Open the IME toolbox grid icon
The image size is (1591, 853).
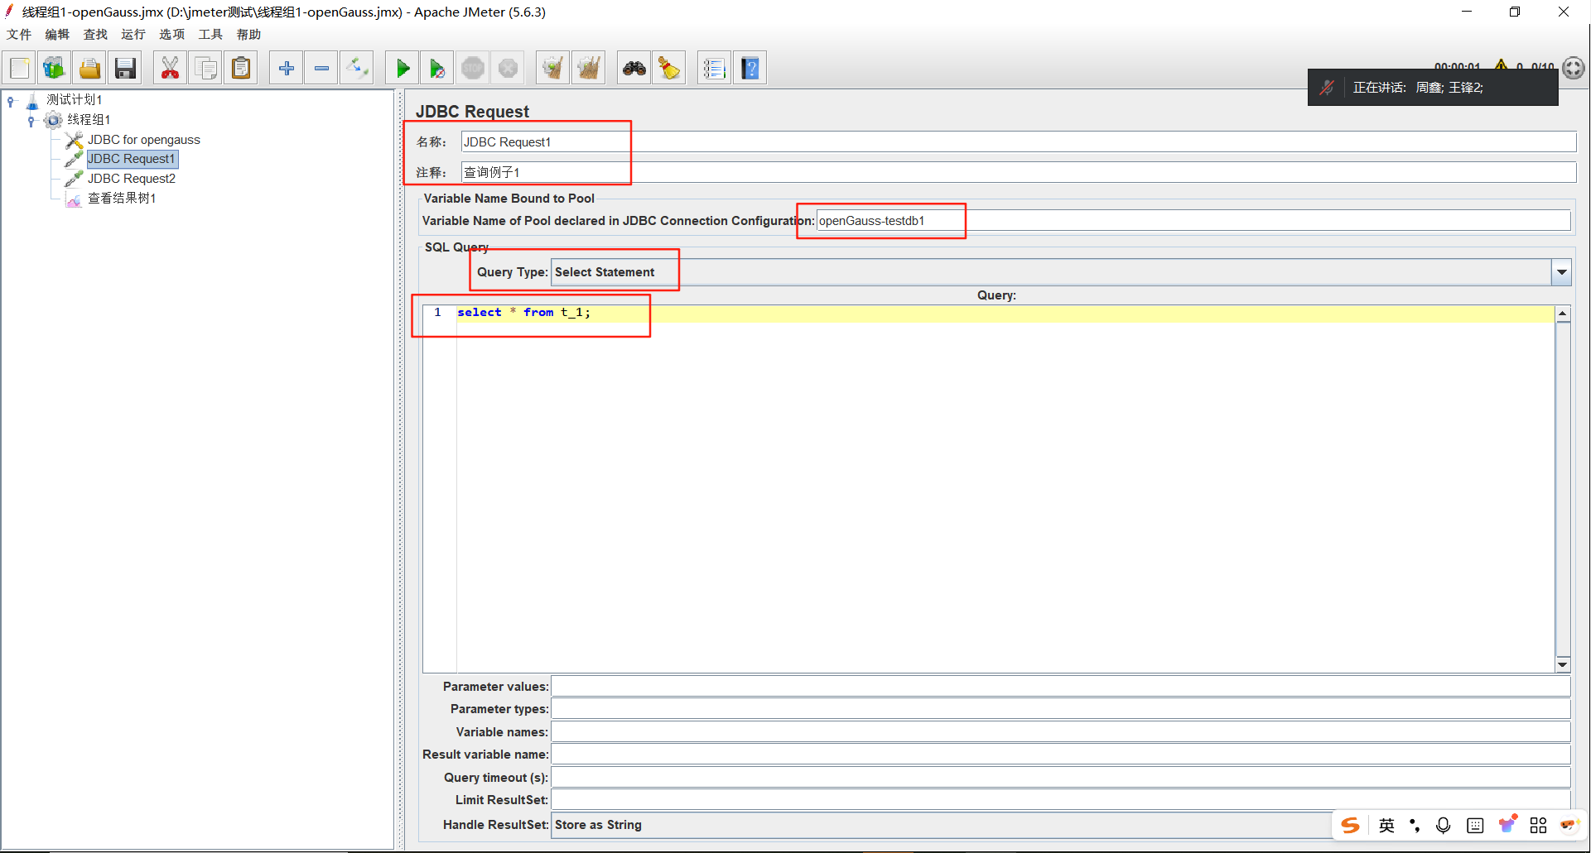(1538, 825)
